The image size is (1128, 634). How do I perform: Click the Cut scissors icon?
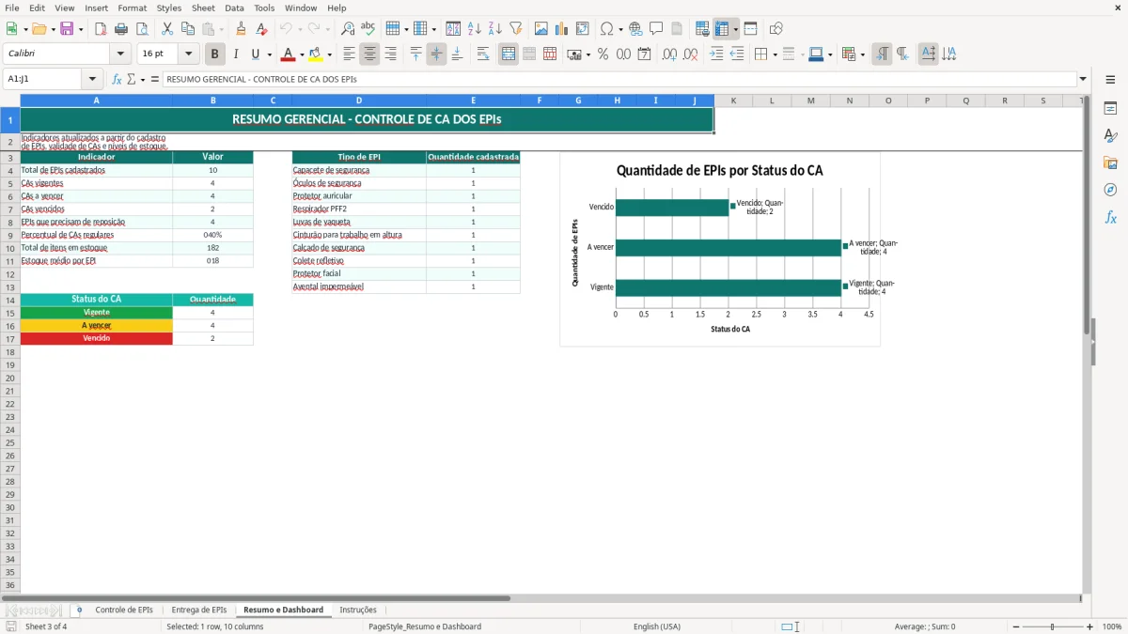pyautogui.click(x=167, y=29)
